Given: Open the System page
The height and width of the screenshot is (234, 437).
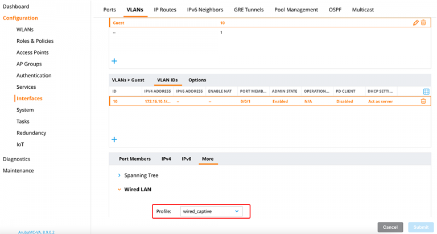Looking at the screenshot, I should [x=25, y=110].
